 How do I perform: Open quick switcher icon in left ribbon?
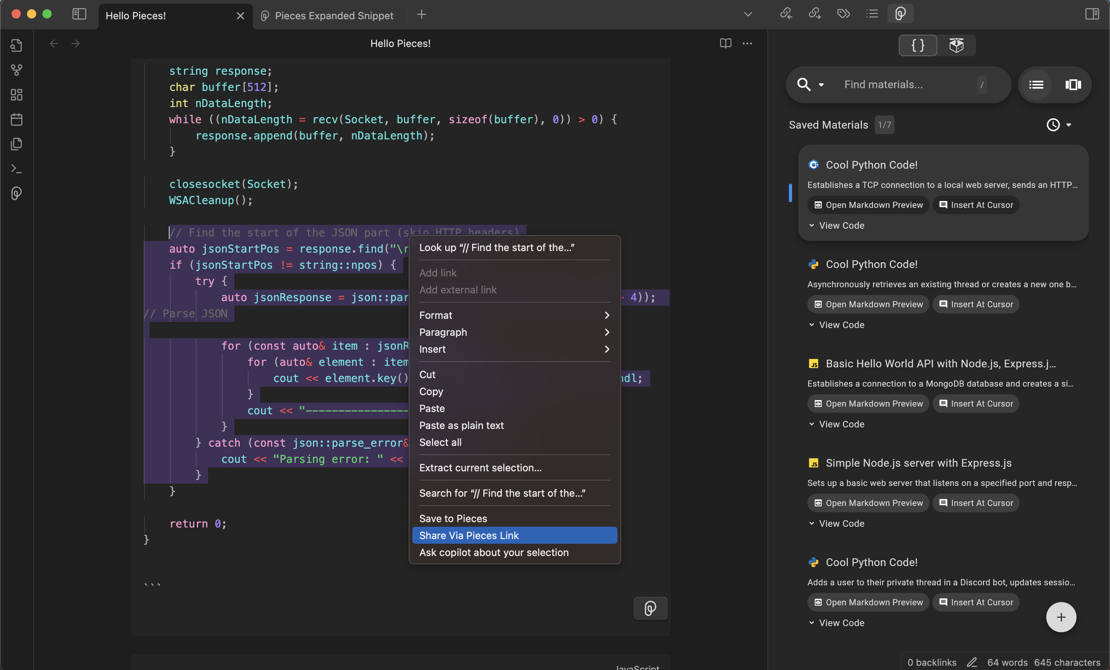point(16,45)
